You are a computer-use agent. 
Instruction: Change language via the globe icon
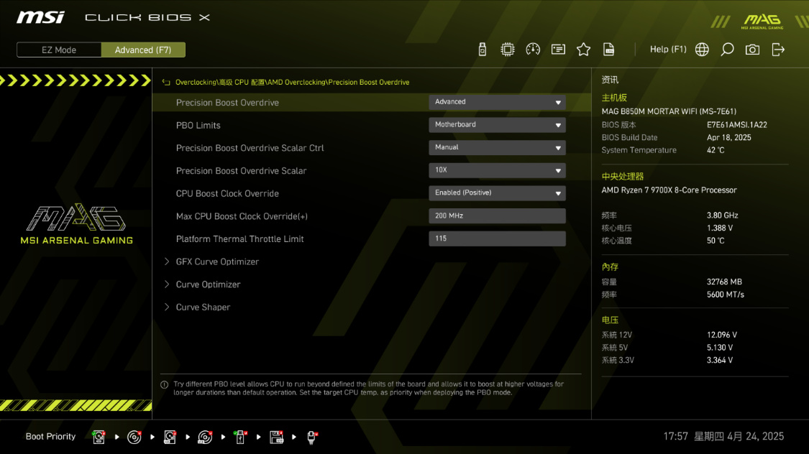pos(702,50)
